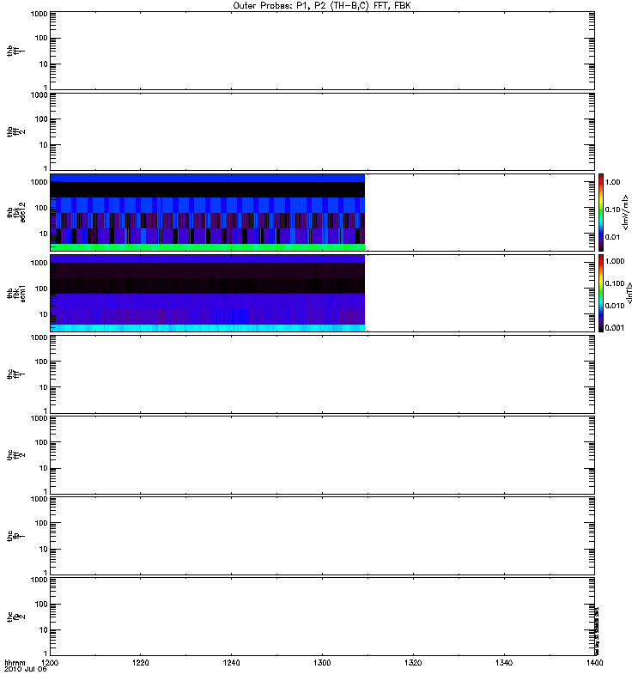
Task: Click the 1.00 value on mV/m color bar
Action: point(612,182)
